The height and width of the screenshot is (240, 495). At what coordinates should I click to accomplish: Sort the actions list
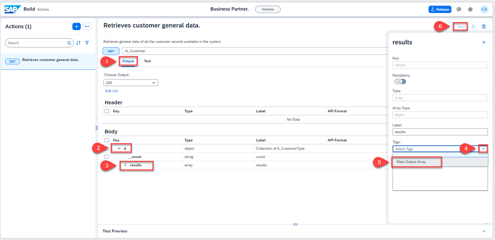pos(78,43)
